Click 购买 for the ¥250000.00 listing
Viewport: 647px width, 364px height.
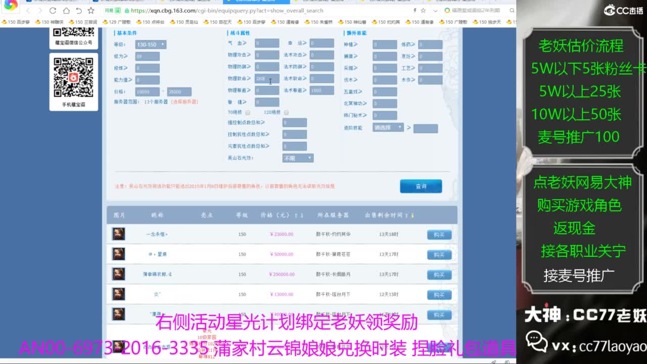coord(439,275)
